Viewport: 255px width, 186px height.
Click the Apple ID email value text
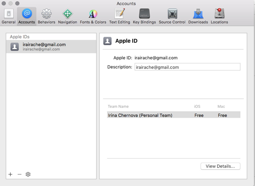coord(156,58)
